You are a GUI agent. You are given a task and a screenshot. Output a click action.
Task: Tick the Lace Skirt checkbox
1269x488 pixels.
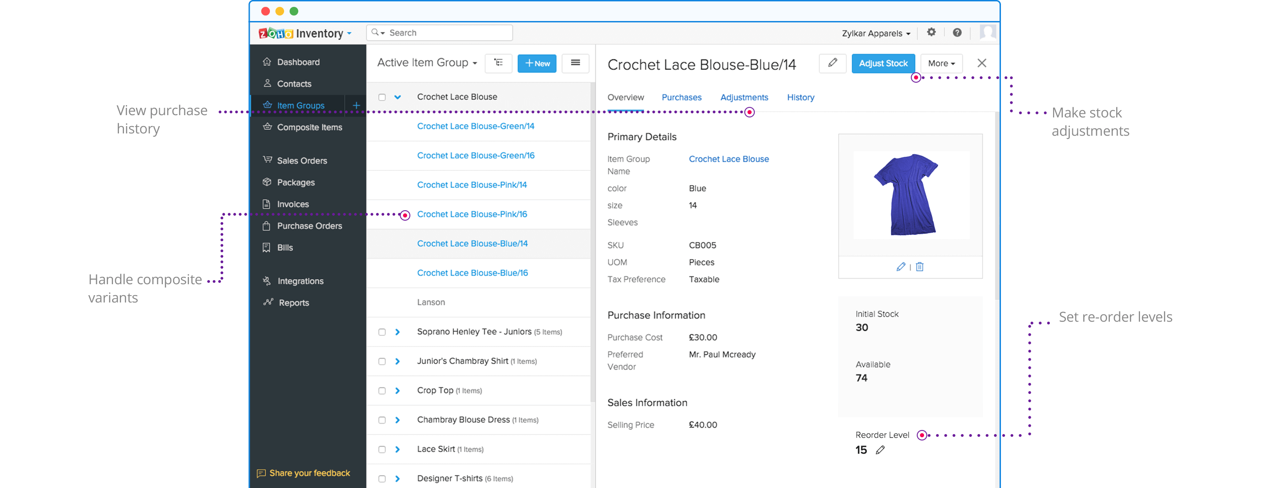[382, 450]
